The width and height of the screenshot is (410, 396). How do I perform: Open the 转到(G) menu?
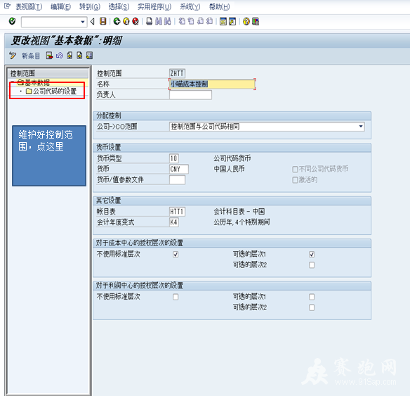(90, 6)
